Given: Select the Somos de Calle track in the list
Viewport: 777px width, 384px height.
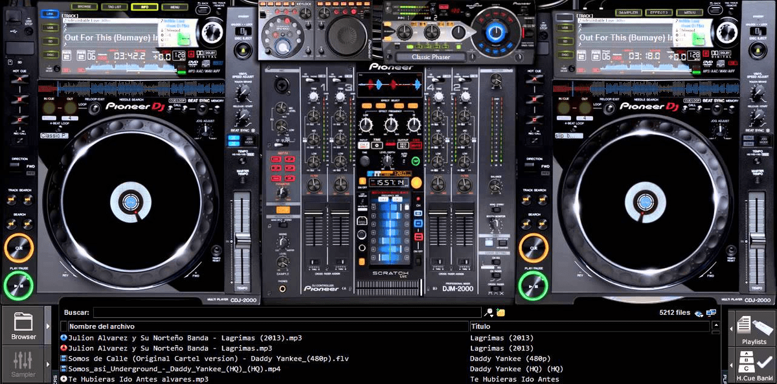Looking at the screenshot, I should tap(194, 358).
